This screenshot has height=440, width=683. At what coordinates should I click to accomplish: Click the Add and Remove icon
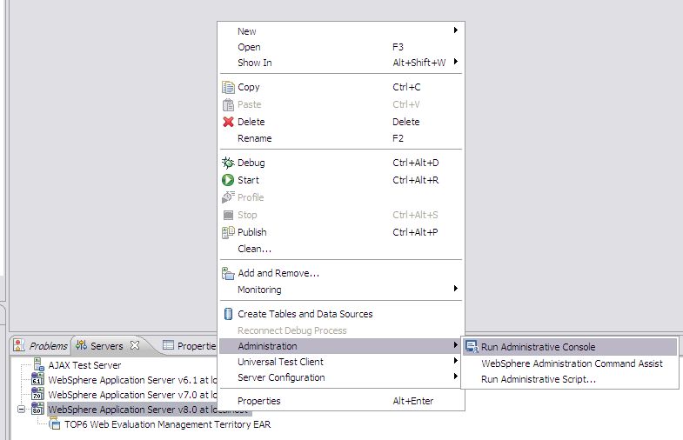228,273
